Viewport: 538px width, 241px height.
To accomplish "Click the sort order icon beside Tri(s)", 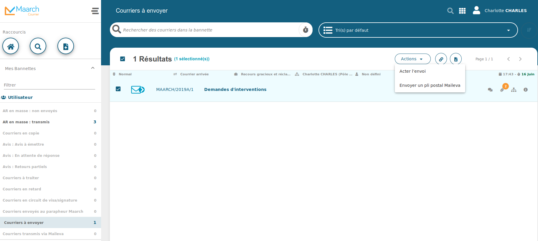I will pos(529,30).
